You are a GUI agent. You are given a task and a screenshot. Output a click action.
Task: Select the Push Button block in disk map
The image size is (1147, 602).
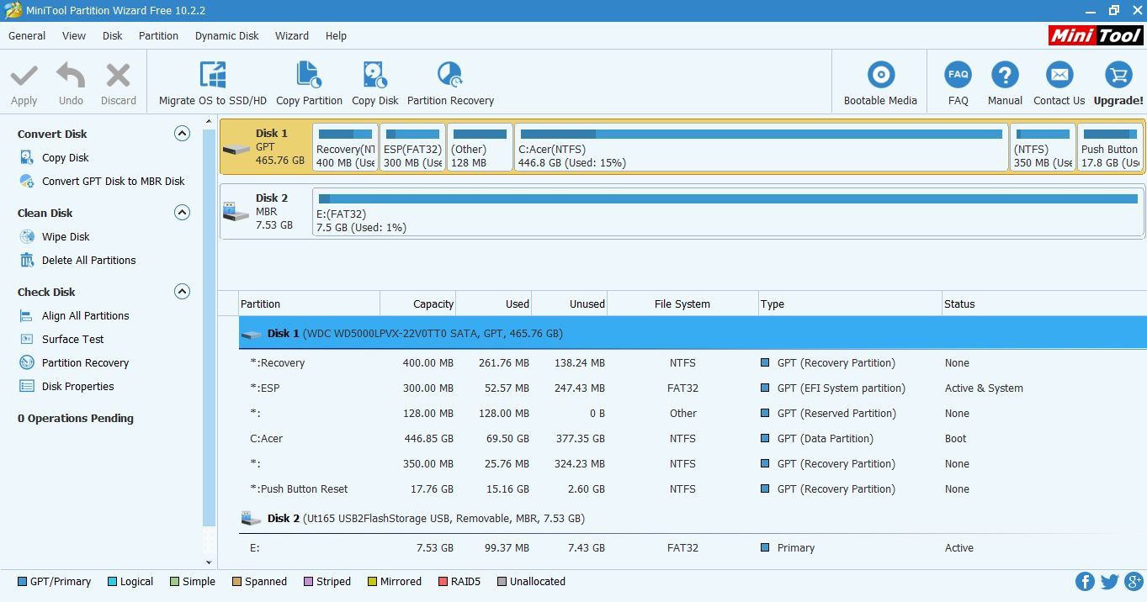click(1111, 147)
